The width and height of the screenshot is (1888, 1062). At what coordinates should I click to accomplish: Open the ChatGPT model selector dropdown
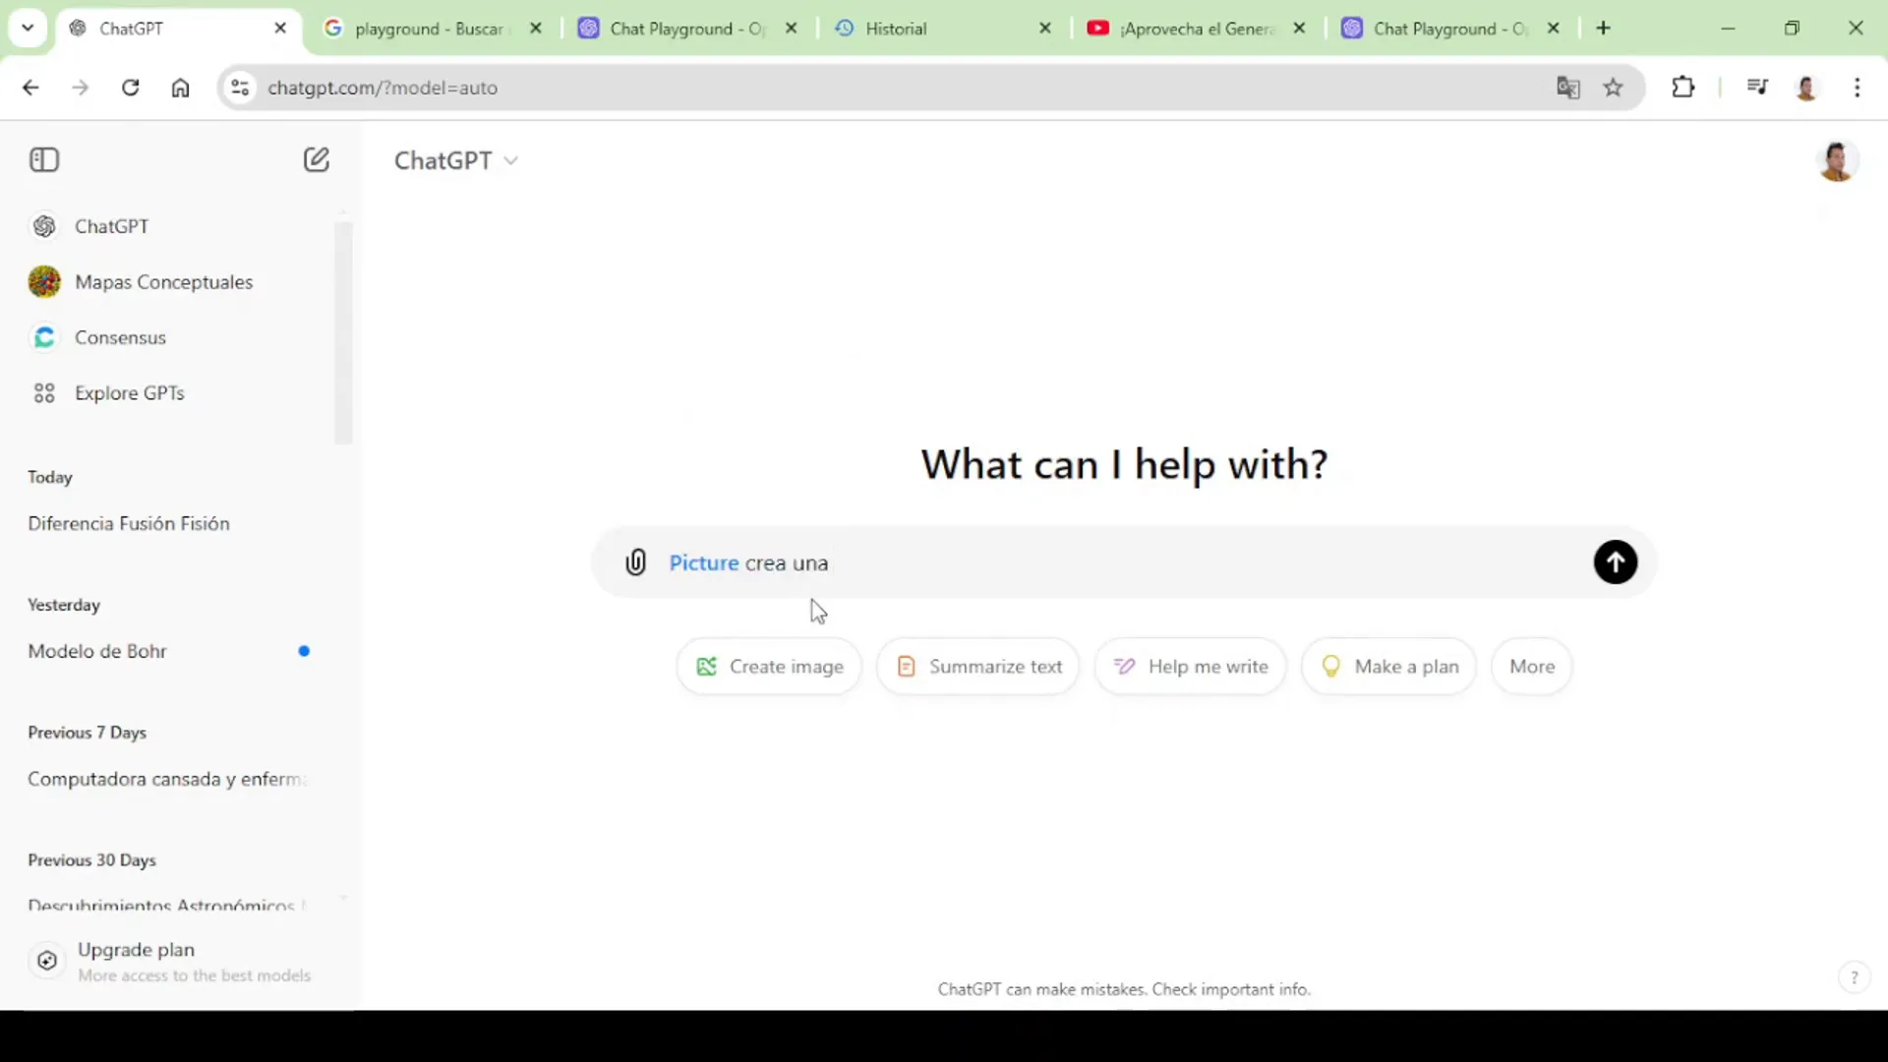pos(455,160)
